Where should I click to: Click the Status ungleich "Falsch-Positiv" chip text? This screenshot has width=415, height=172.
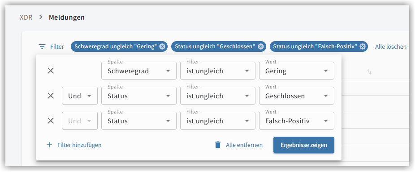pyautogui.click(x=315, y=47)
